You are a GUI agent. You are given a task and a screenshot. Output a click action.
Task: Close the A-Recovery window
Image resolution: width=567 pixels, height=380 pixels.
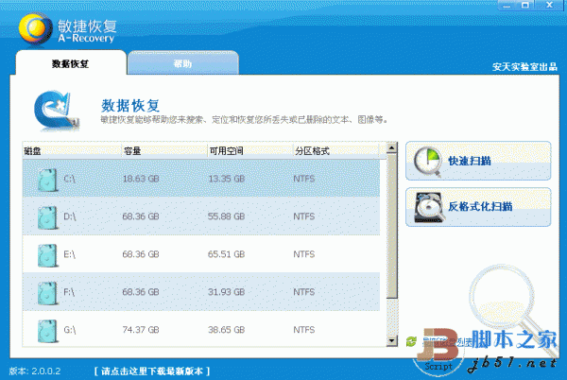click(549, 5)
